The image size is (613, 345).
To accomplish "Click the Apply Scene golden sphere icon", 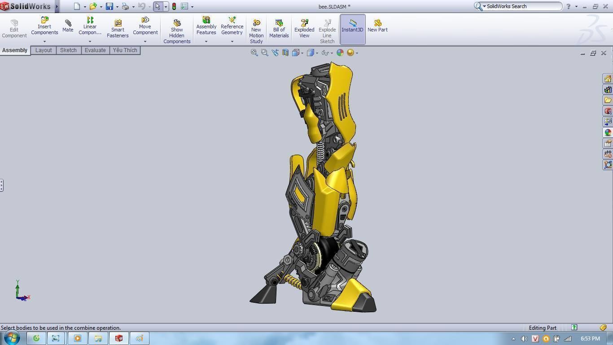I will point(350,53).
